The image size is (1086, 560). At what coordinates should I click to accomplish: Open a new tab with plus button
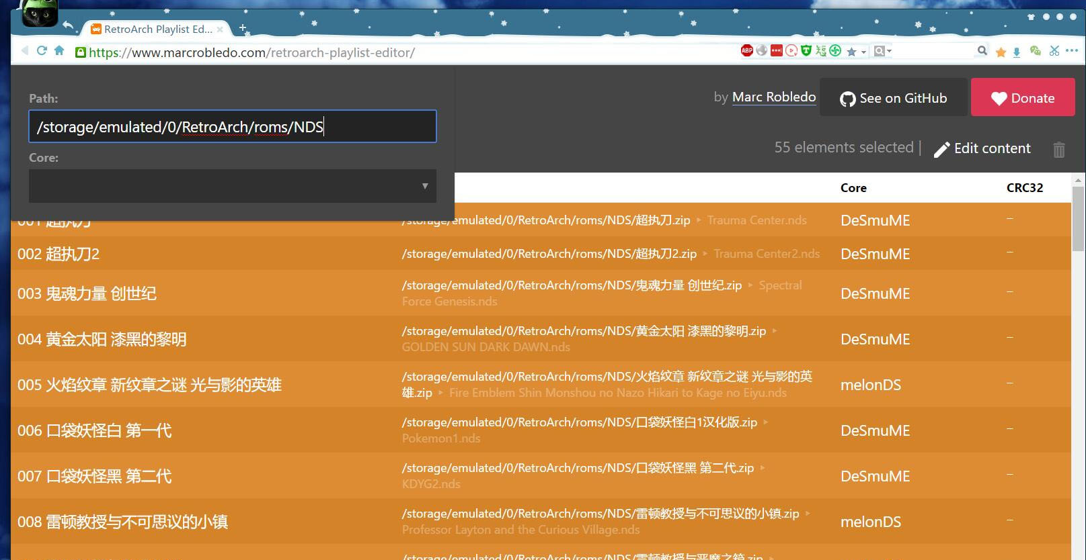[x=243, y=28]
